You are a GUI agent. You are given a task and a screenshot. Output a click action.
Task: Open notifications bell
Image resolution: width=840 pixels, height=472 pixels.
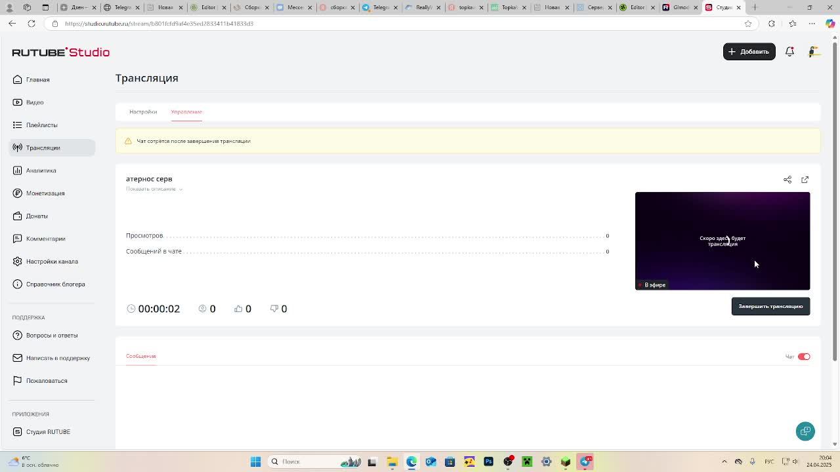[x=789, y=51]
